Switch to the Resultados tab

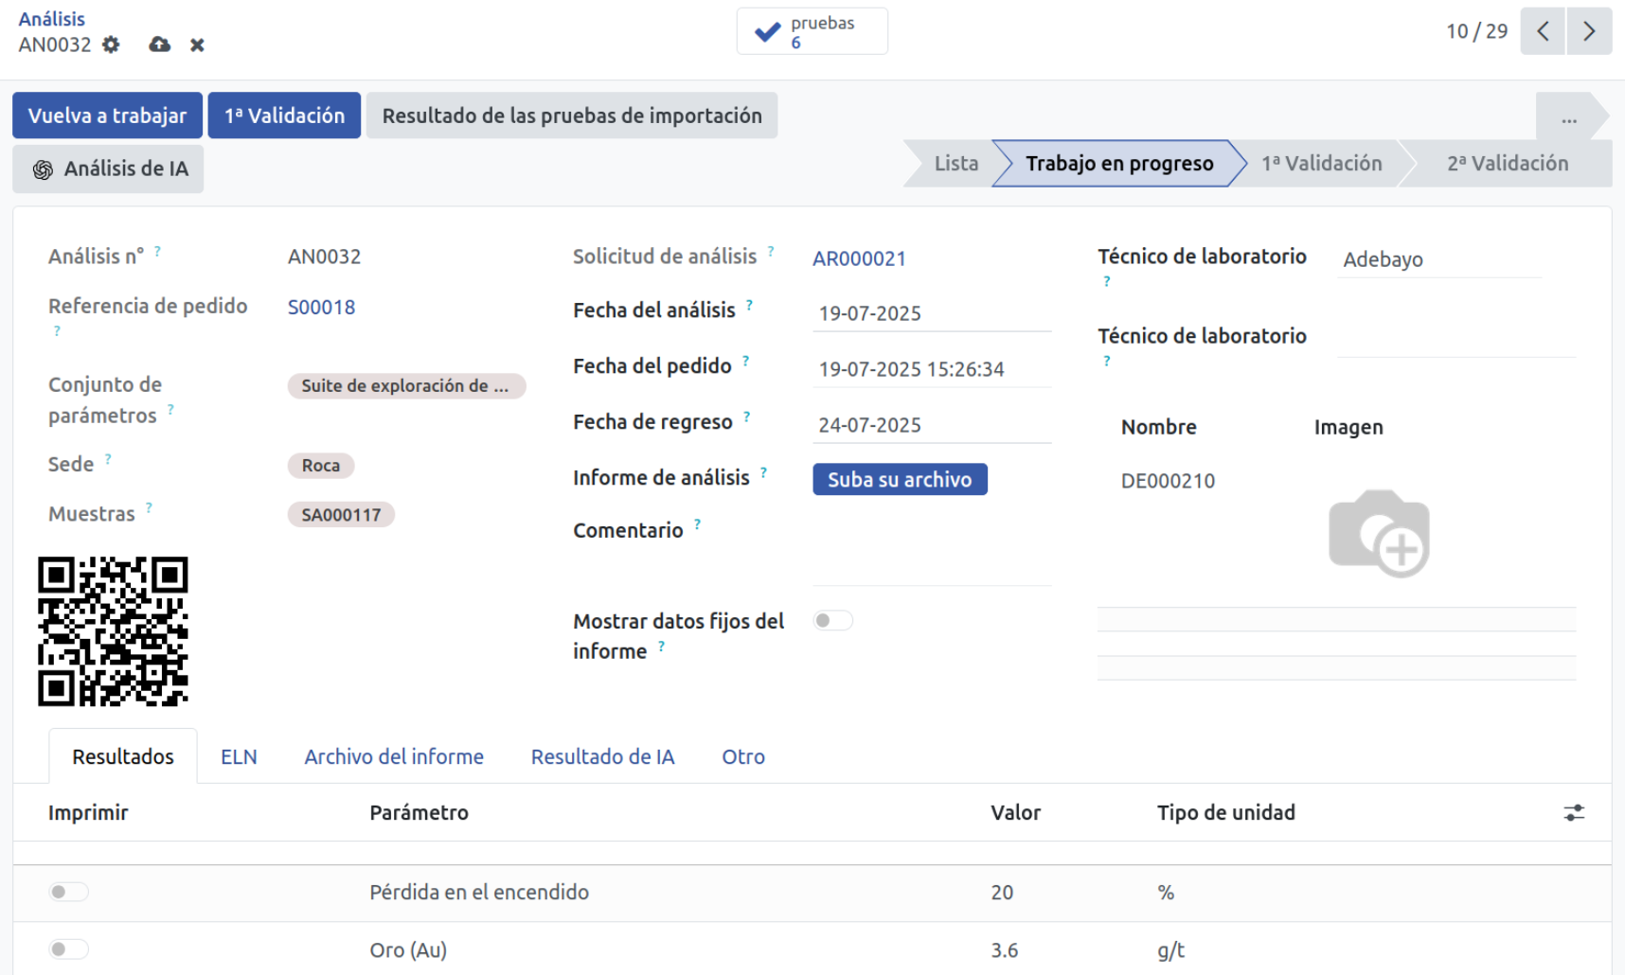[123, 756]
